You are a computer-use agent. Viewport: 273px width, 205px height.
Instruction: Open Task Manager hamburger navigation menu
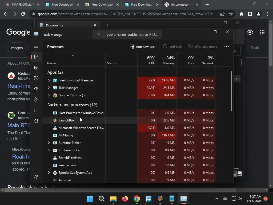[x=36, y=46]
